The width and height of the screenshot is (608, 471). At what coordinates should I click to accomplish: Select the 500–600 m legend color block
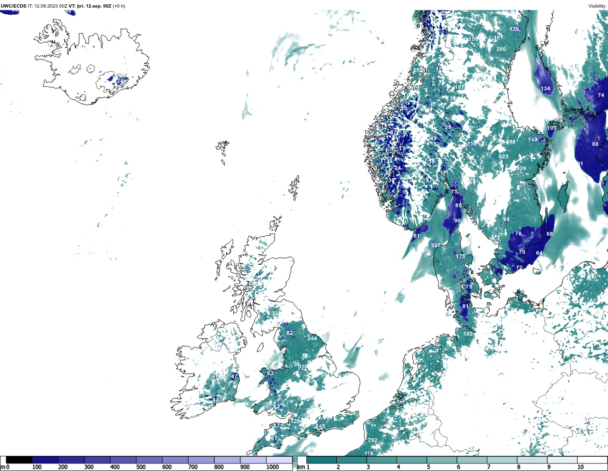click(149, 460)
